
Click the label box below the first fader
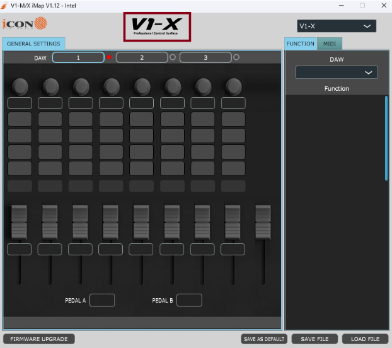20,249
